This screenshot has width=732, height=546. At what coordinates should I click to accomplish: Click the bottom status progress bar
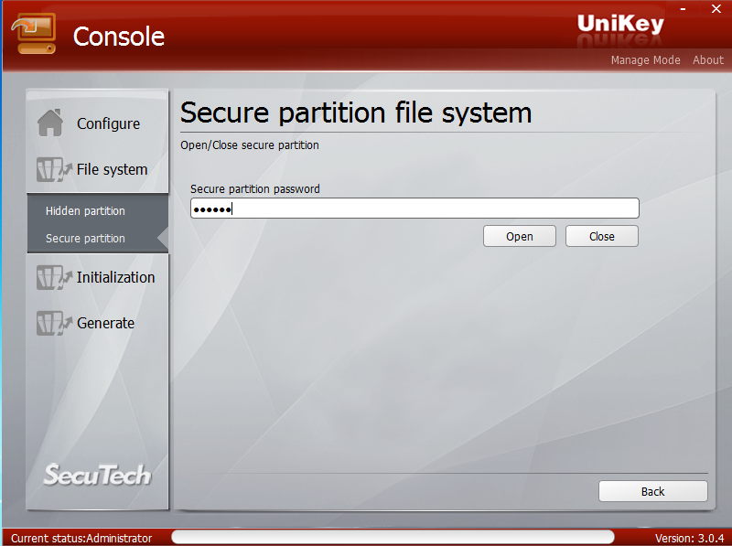point(393,537)
